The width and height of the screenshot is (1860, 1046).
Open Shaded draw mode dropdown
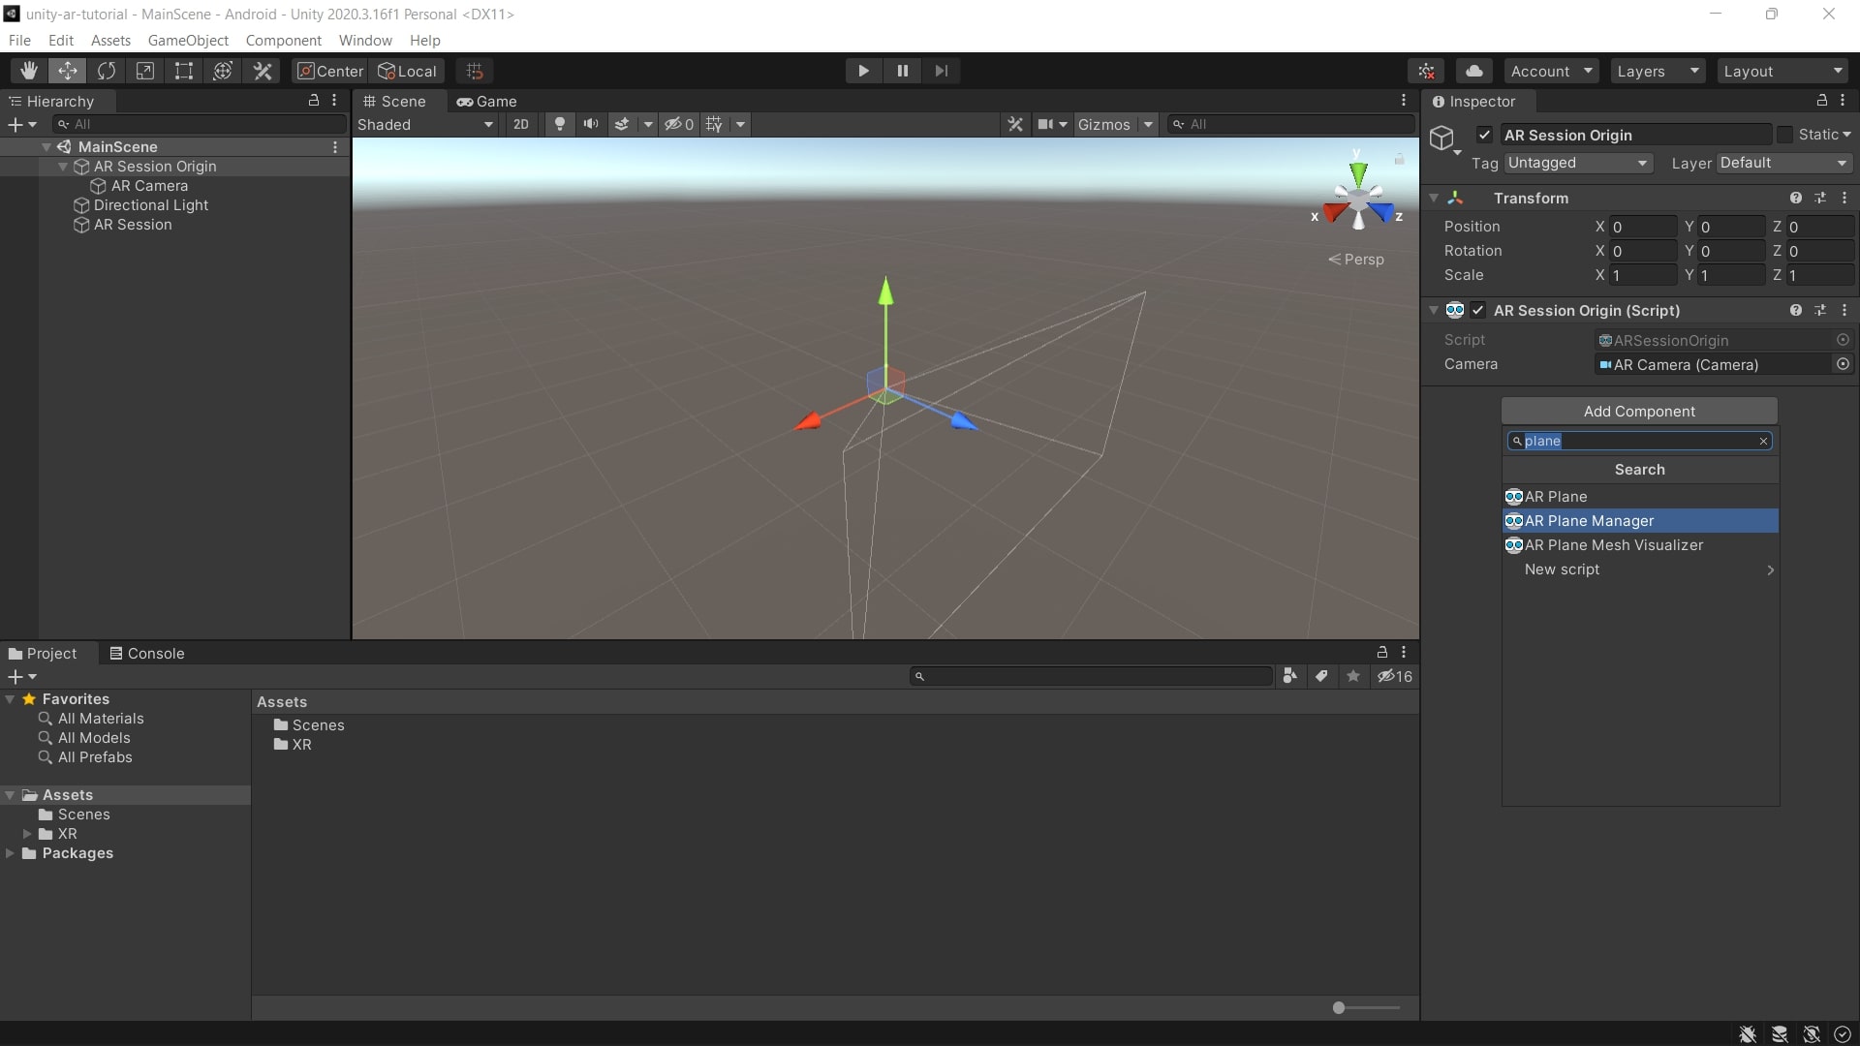click(425, 124)
